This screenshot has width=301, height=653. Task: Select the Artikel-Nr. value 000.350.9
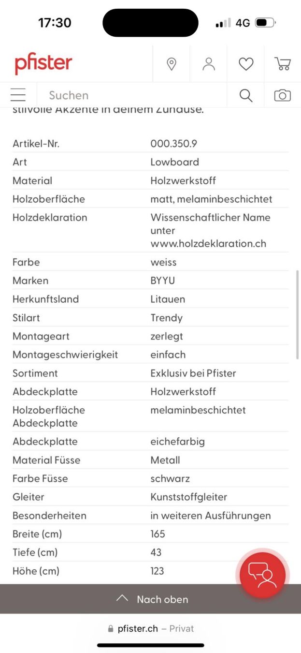173,144
